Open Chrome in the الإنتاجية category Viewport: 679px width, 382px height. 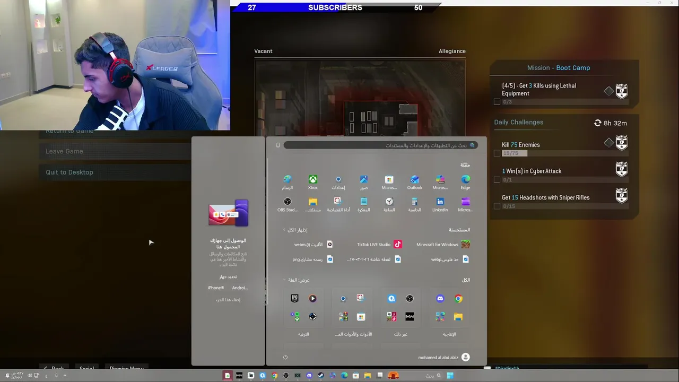click(458, 299)
